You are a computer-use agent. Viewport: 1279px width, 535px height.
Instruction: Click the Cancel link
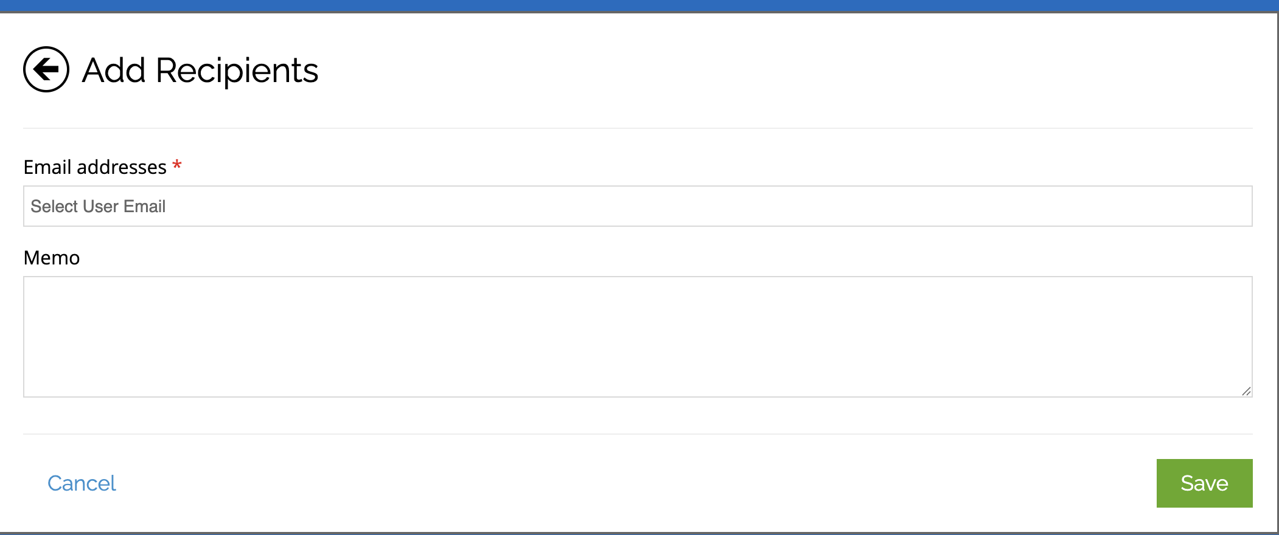point(82,483)
